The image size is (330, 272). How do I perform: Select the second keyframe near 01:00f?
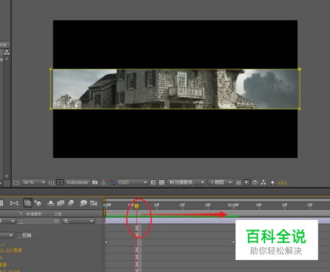pos(233,242)
